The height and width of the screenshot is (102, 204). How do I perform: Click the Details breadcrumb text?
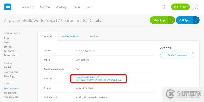(x=95, y=21)
